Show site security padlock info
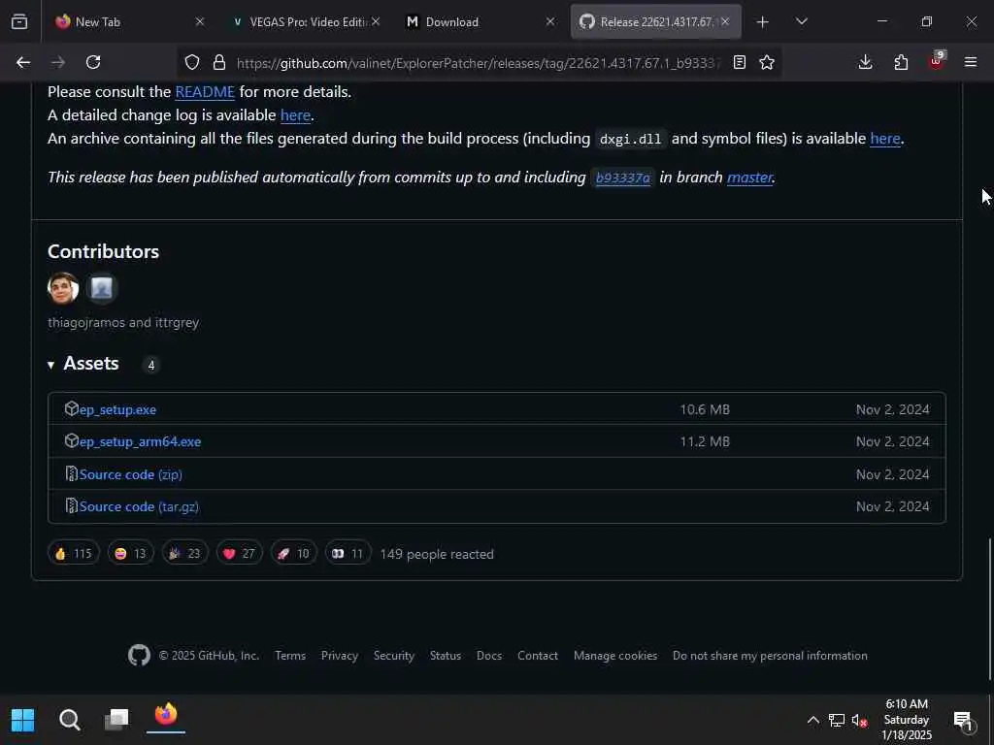994x745 pixels. 219,62
